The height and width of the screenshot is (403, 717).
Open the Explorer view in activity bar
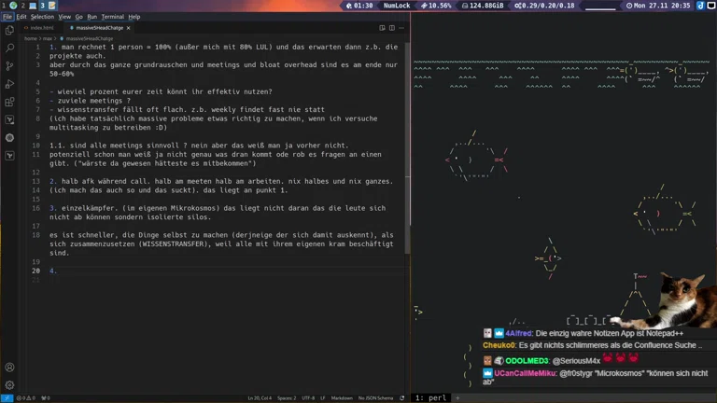(9, 30)
